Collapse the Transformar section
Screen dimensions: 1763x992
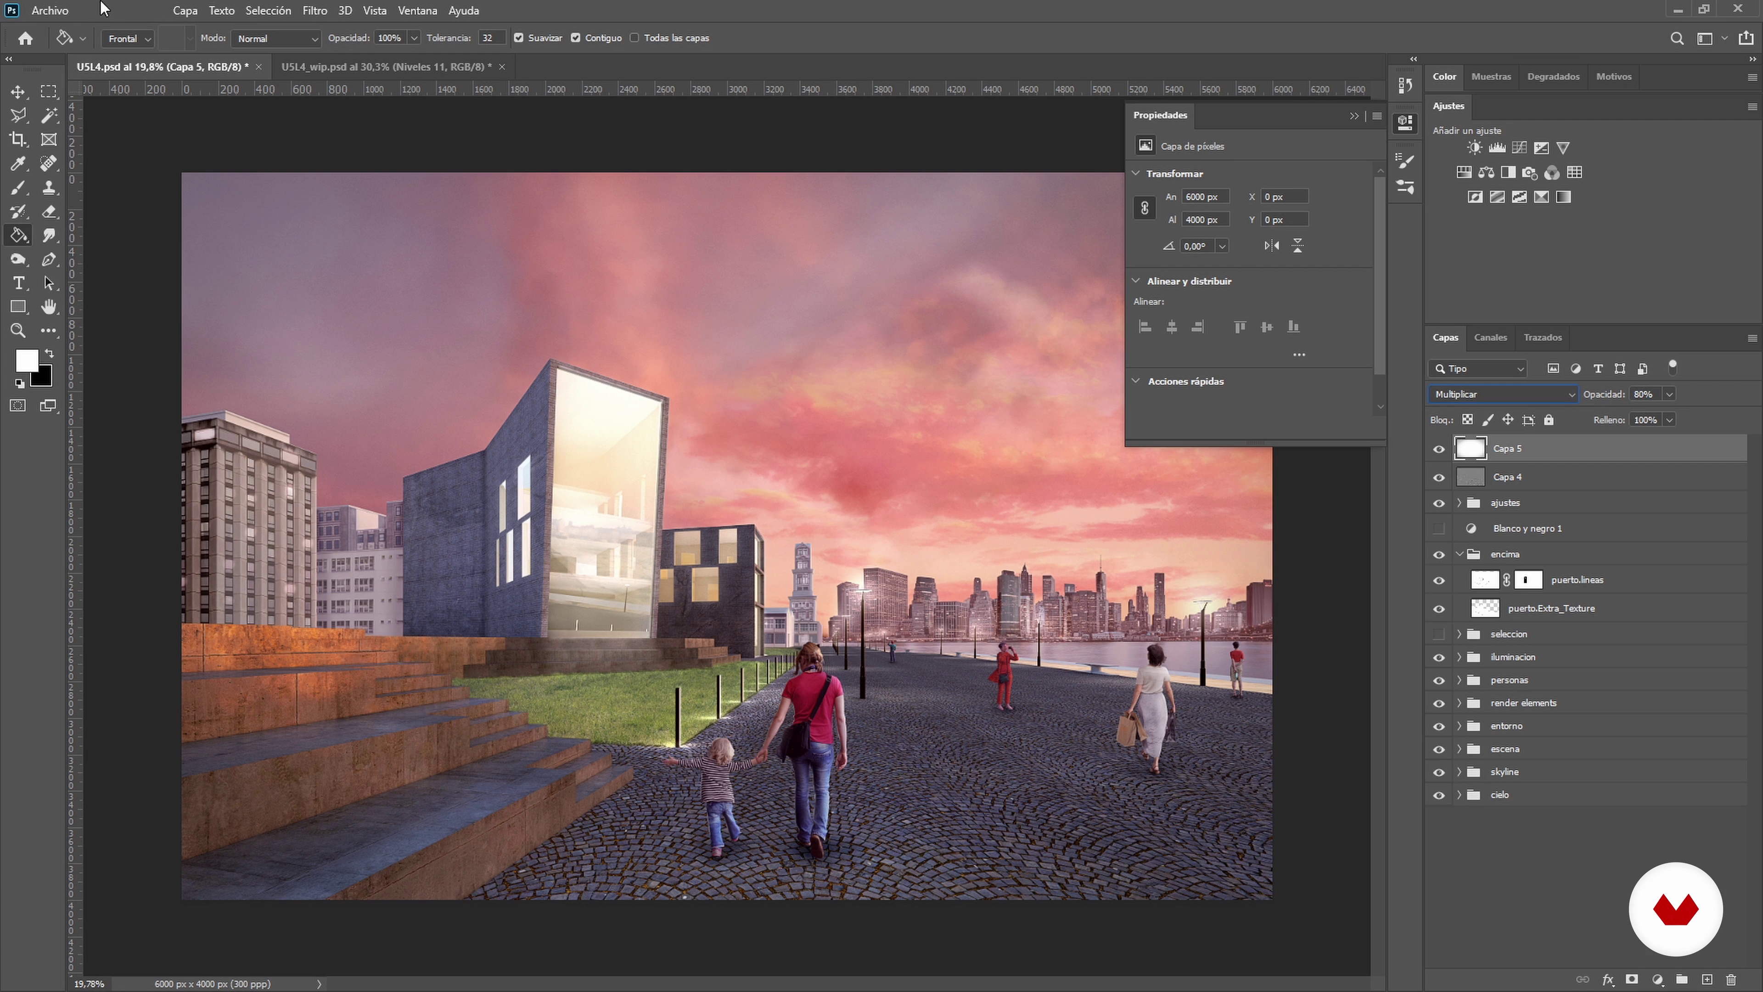point(1136,173)
